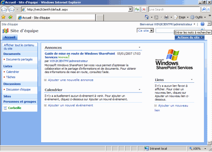Expand the command bar overflow chevron
This screenshot has height=152, width=212.
tap(210, 16)
